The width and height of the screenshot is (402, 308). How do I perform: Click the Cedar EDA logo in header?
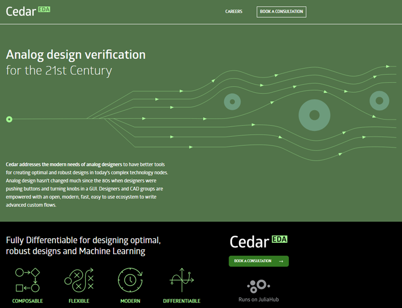[x=28, y=12]
